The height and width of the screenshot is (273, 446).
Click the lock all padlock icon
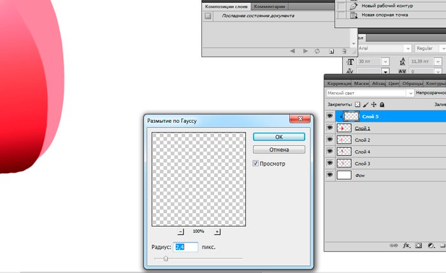382,104
